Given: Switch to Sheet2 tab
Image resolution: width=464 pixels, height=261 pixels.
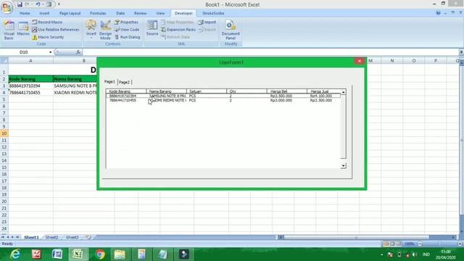Looking at the screenshot, I should pyautogui.click(x=51, y=237).
